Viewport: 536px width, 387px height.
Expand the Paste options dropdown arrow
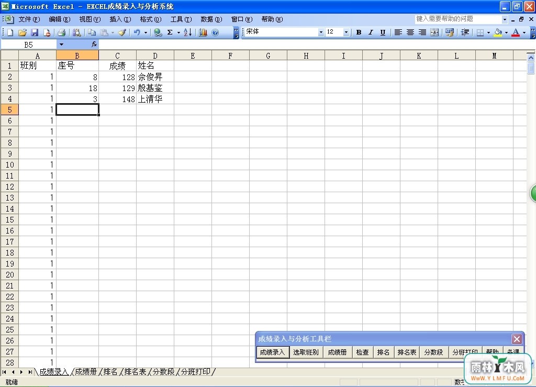click(113, 32)
